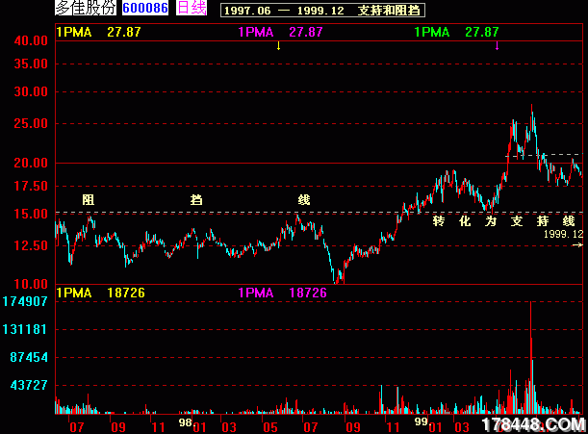Select the date range 1997.06 — 1999.12 box
Screen dimensions: 588x434
[x=321, y=10]
